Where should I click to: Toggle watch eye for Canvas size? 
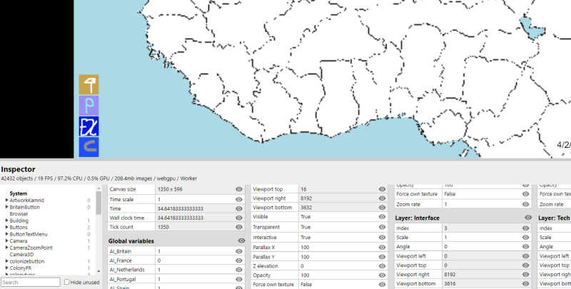pyautogui.click(x=239, y=189)
